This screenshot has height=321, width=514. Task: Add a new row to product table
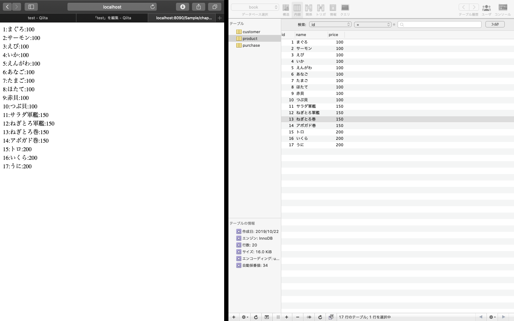pos(287,317)
